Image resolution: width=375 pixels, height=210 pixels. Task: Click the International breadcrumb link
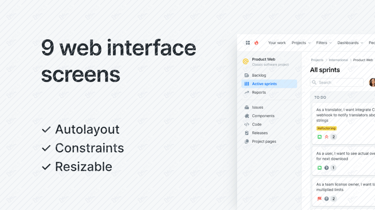pos(338,60)
